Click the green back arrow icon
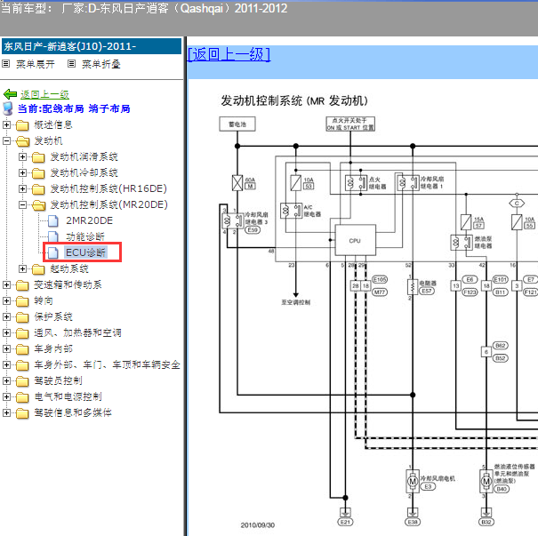 11,94
